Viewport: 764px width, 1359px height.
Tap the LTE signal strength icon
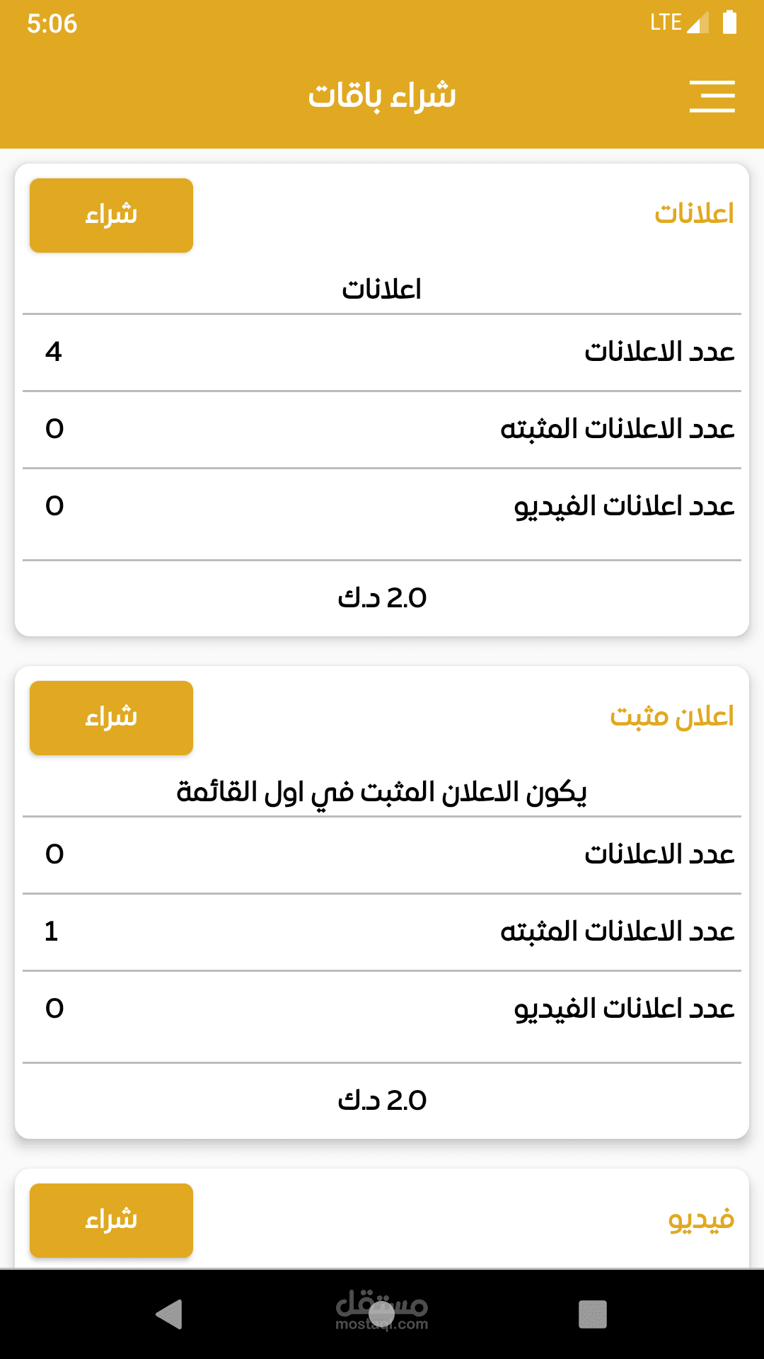[697, 23]
